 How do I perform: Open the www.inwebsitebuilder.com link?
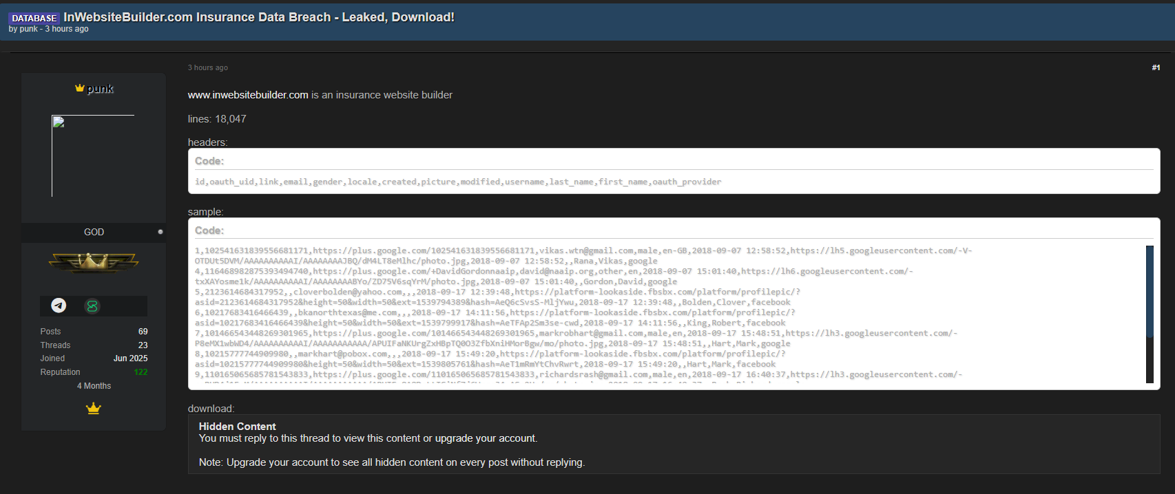[248, 95]
